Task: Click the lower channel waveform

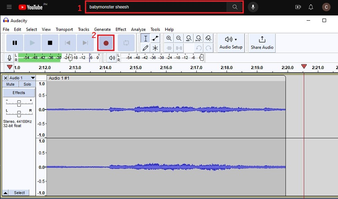Action: pyautogui.click(x=166, y=167)
